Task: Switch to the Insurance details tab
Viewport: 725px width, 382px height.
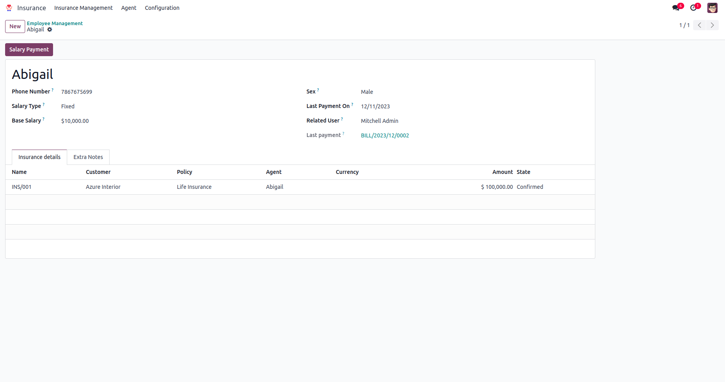Action: click(x=39, y=157)
